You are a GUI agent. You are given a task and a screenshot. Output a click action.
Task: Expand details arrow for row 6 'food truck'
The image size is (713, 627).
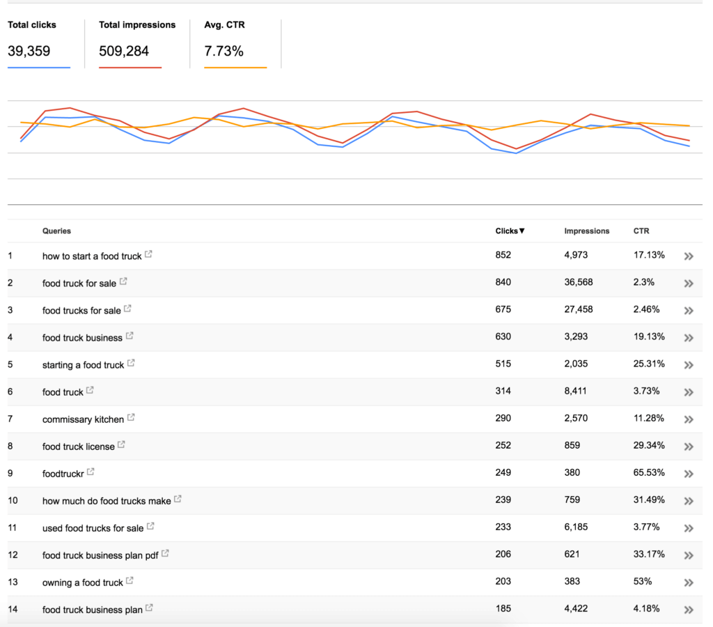(x=689, y=392)
